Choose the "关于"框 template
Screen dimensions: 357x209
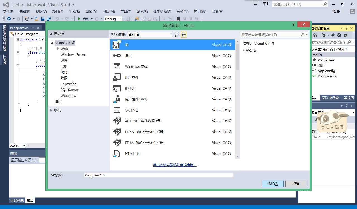[173, 110]
